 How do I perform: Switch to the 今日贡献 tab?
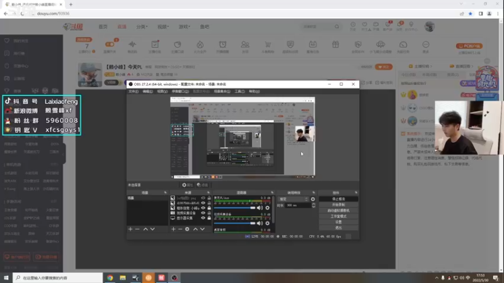tap(408, 75)
